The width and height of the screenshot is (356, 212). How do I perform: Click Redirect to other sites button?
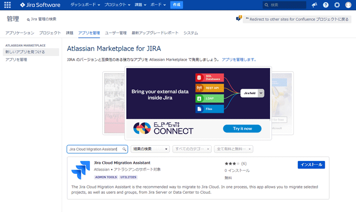[x=297, y=19]
